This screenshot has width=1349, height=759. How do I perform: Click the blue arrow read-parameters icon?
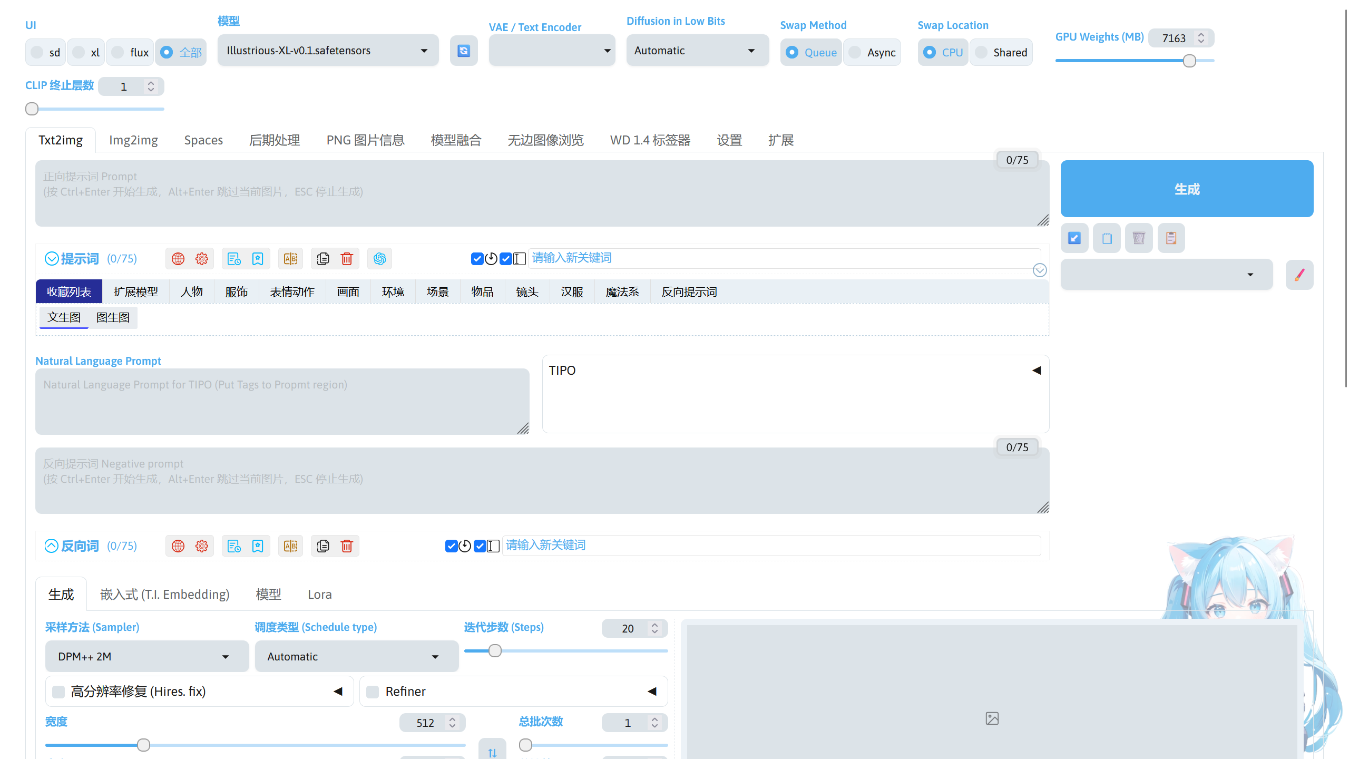(x=1074, y=238)
